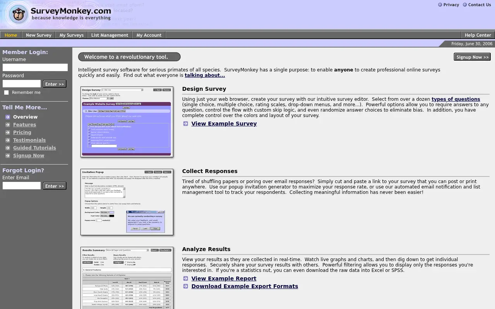This screenshot has height=309, width=495.
Task: Click Enter button beside Email field
Action: click(x=55, y=186)
